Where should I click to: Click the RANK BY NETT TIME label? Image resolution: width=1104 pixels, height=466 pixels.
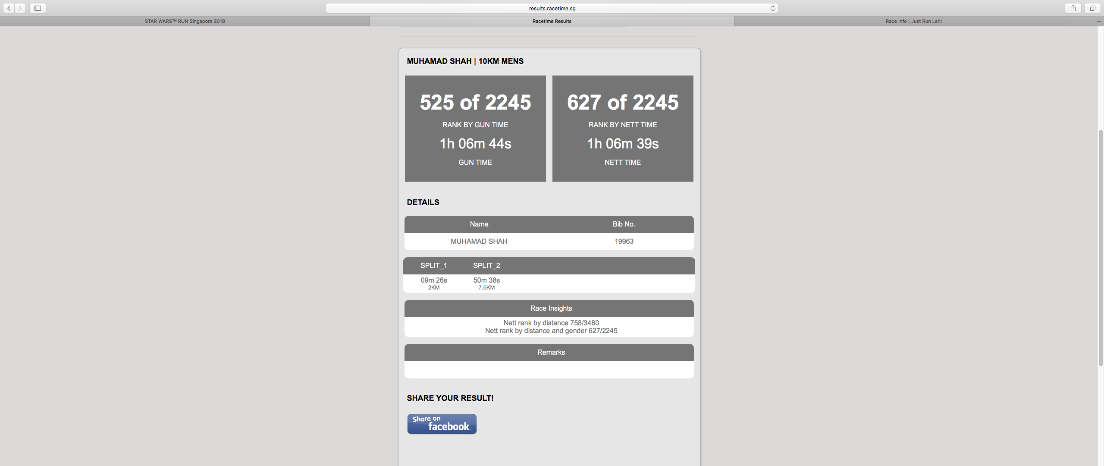623,125
